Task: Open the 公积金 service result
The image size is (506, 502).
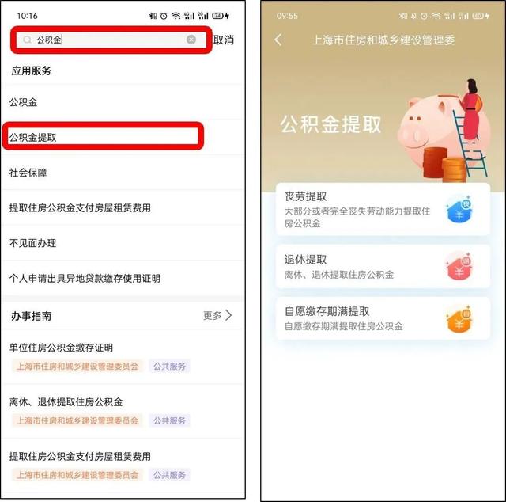Action: tap(123, 102)
